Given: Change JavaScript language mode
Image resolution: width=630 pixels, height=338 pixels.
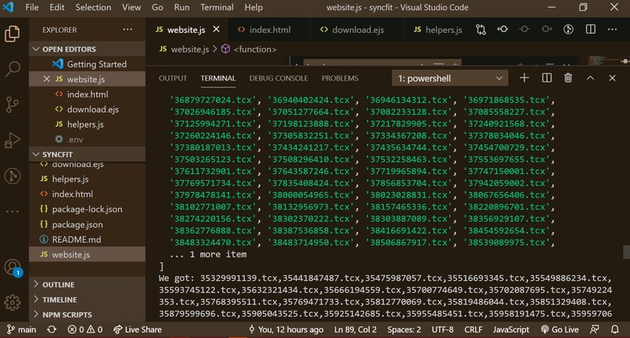Looking at the screenshot, I should pos(510,329).
